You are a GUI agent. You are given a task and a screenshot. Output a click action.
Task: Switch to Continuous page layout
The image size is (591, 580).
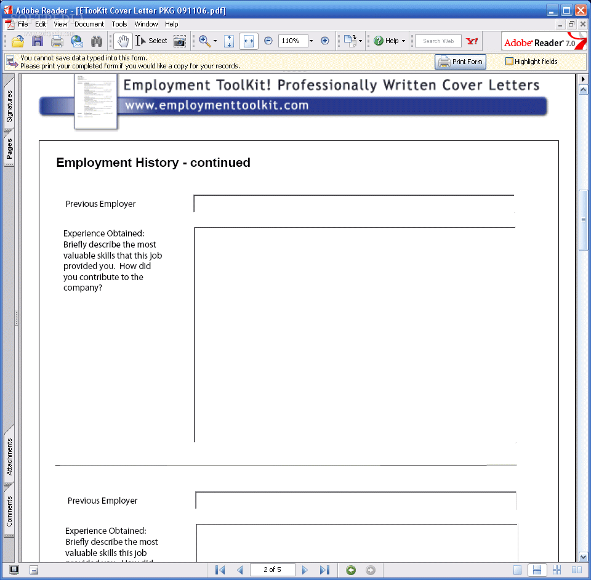coord(537,570)
